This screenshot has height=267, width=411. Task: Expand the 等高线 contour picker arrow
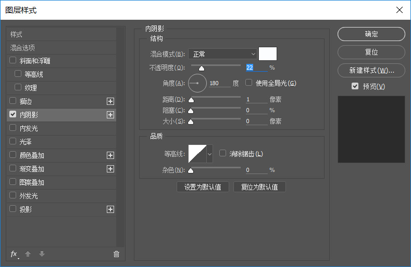coord(210,154)
